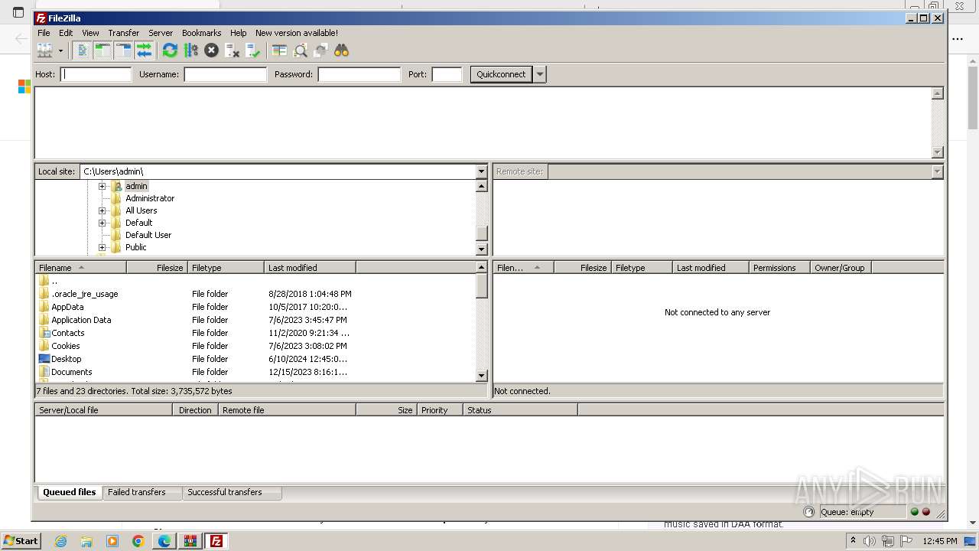Screen dimensions: 979x551
Task: Toggle the message log display
Action: click(x=82, y=51)
